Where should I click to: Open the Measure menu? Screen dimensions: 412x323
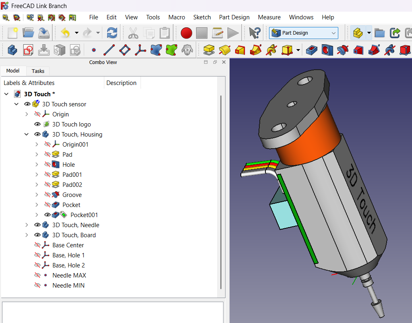click(x=269, y=17)
